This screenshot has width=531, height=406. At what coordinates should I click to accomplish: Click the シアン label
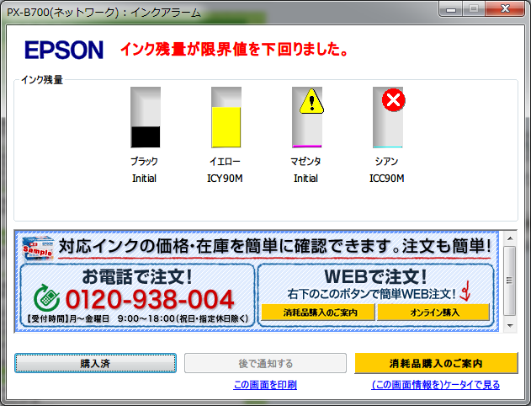[386, 162]
